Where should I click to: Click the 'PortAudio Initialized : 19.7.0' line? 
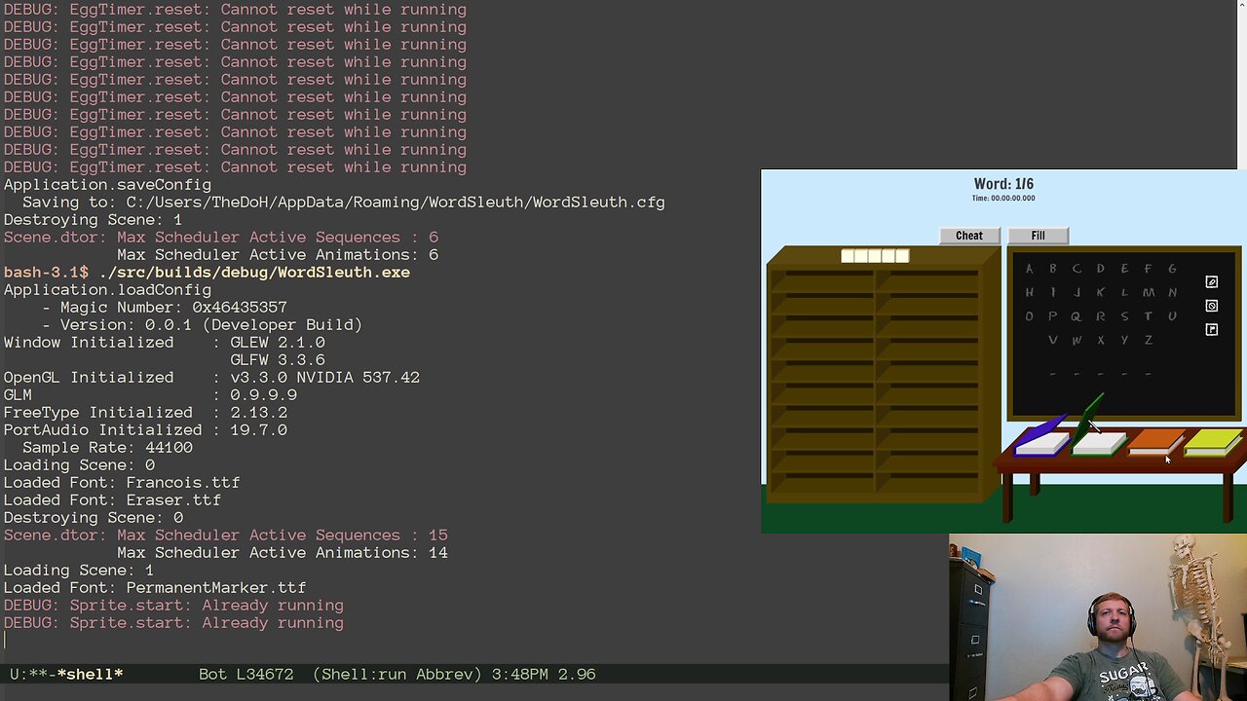145,430
